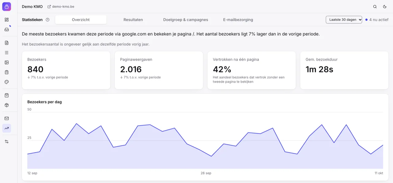Screen dimensions: 393x183
Task: Open the clipboard forms icon in sidebar
Action: coord(6,72)
